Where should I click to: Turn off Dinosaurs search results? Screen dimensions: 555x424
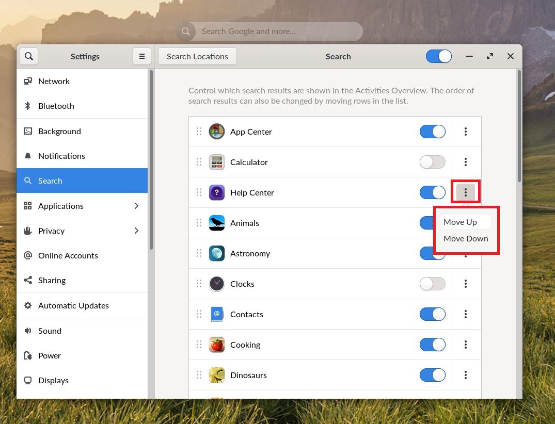tap(433, 375)
